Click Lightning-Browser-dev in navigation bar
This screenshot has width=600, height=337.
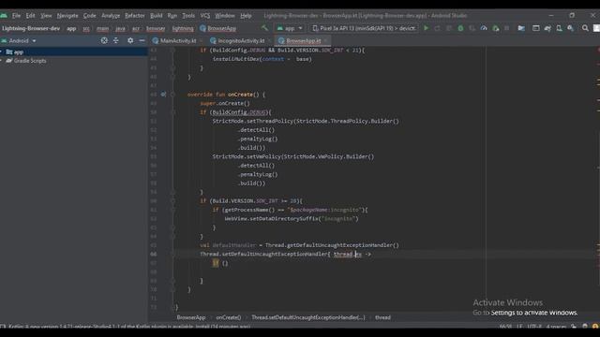pos(31,28)
